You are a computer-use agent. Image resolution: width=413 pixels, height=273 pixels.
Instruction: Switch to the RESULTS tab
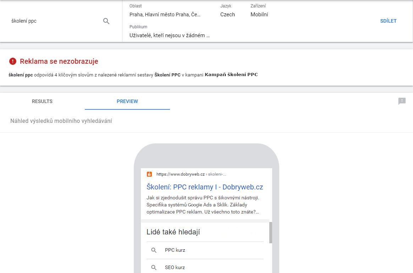42,101
